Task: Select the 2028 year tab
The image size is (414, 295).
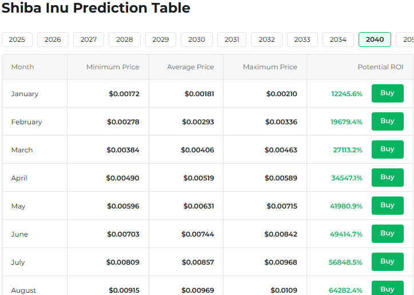Action: click(125, 40)
